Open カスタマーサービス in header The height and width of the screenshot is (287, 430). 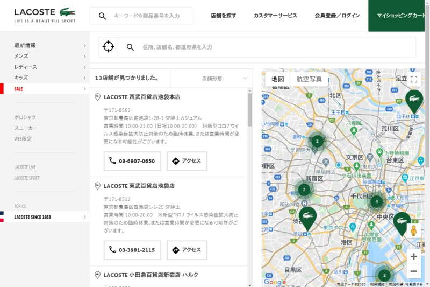275,16
